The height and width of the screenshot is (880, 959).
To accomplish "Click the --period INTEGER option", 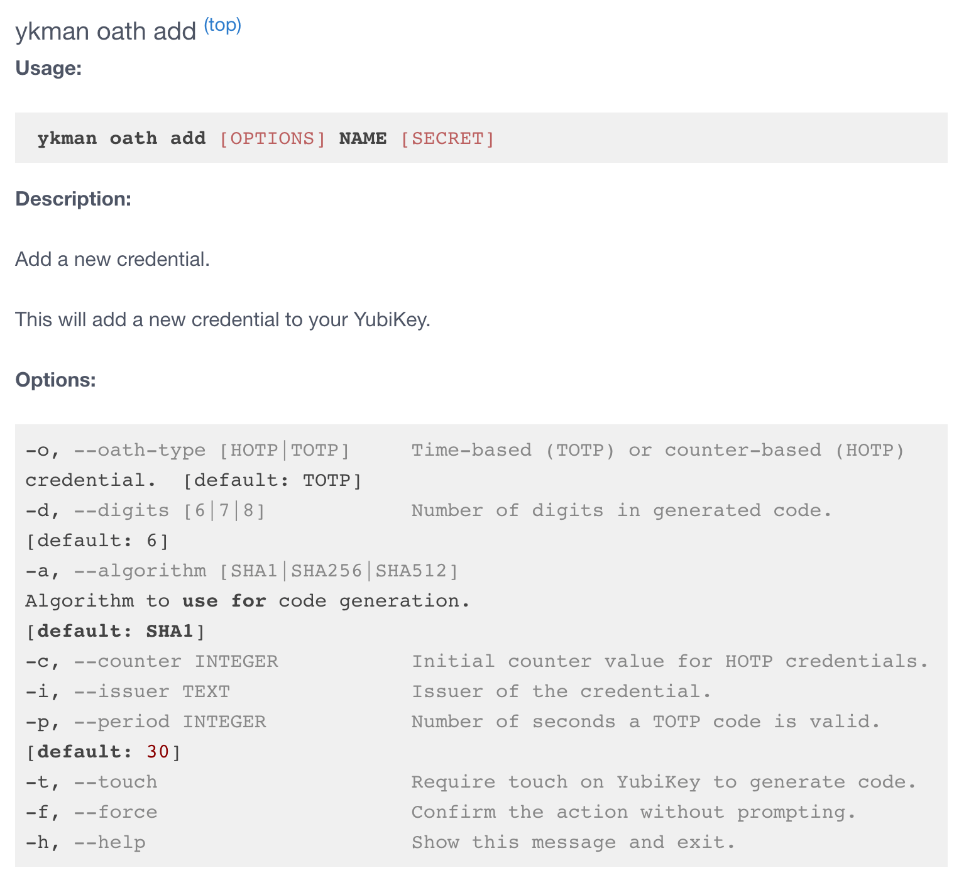I will click(x=123, y=722).
